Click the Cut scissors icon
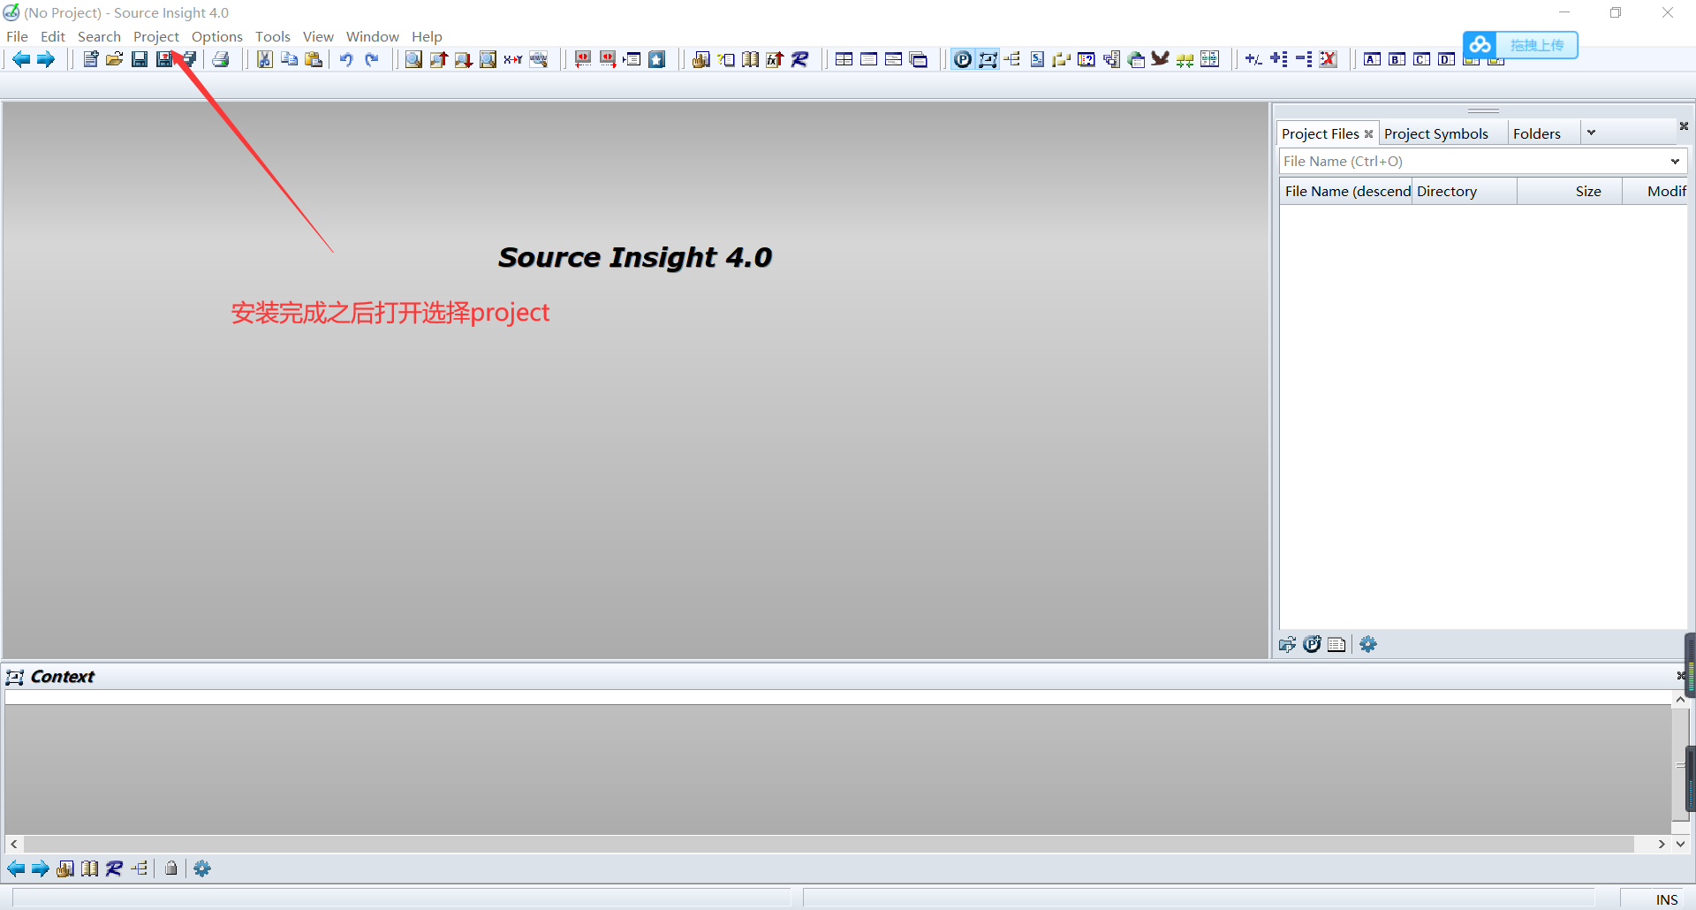 264,59
